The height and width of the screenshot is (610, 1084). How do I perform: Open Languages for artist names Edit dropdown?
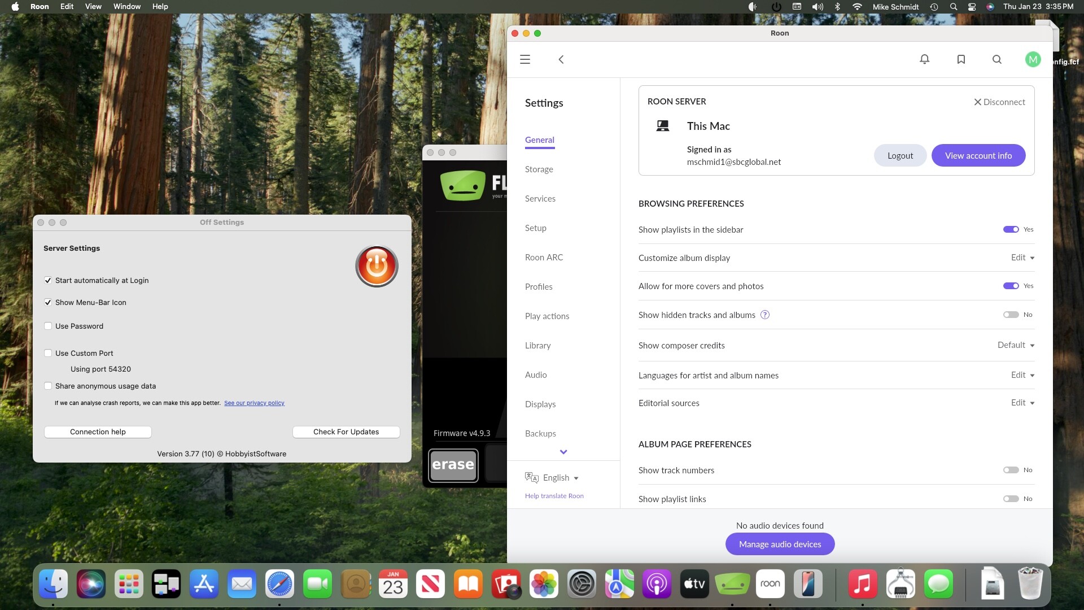[x=1022, y=375]
